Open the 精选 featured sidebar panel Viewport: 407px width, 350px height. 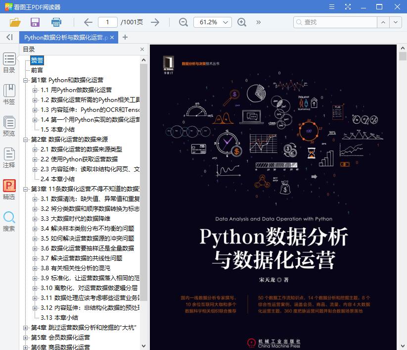9,190
